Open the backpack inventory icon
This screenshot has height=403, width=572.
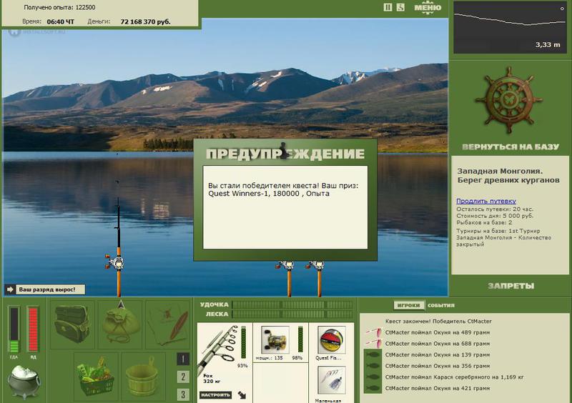[x=72, y=324]
